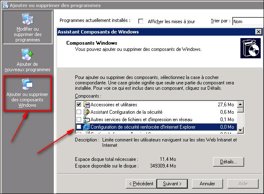
Task: Click the wizard box and CD icon
Action: [x=250, y=48]
